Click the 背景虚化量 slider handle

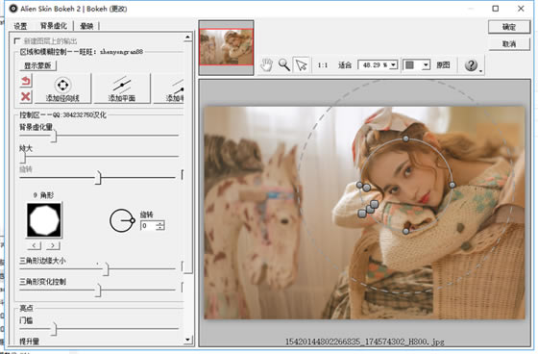click(x=54, y=136)
